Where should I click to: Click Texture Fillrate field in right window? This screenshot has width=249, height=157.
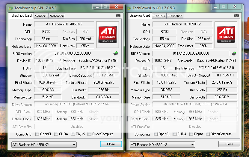click(222, 82)
